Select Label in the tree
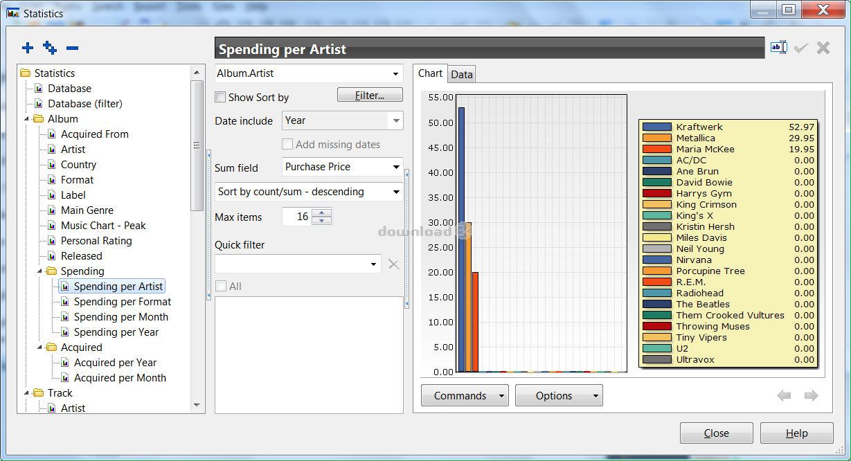Image resolution: width=851 pixels, height=461 pixels. (73, 195)
